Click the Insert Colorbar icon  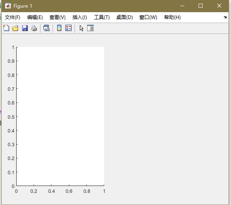click(x=59, y=28)
